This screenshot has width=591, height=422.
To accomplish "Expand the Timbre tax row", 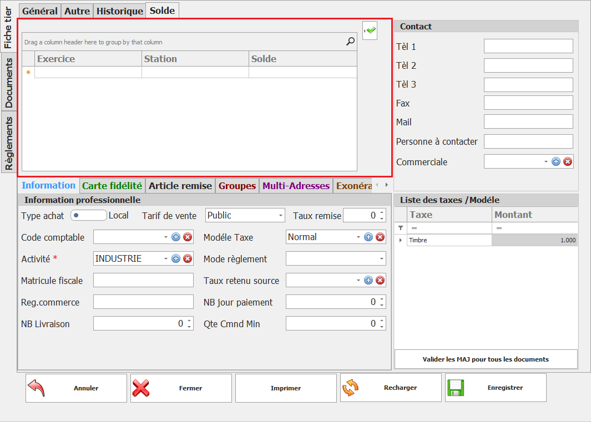I will click(x=401, y=241).
